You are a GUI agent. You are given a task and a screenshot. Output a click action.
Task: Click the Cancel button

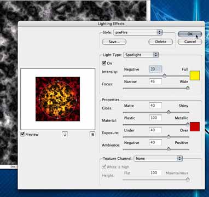pos(190,42)
